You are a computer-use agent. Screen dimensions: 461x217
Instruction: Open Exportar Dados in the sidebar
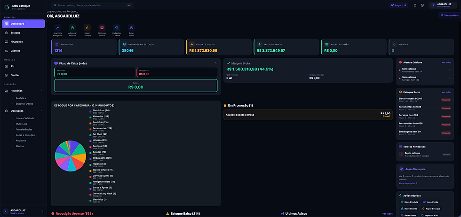click(x=24, y=104)
